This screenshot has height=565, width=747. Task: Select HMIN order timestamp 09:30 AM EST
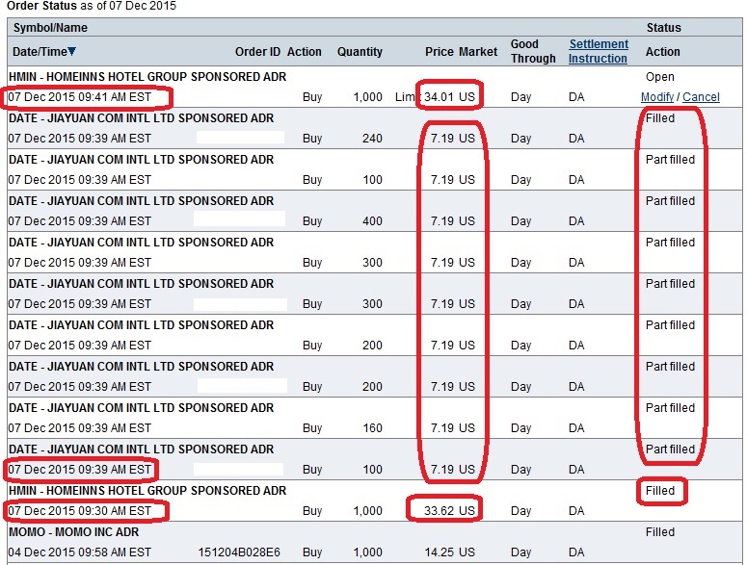(80, 511)
